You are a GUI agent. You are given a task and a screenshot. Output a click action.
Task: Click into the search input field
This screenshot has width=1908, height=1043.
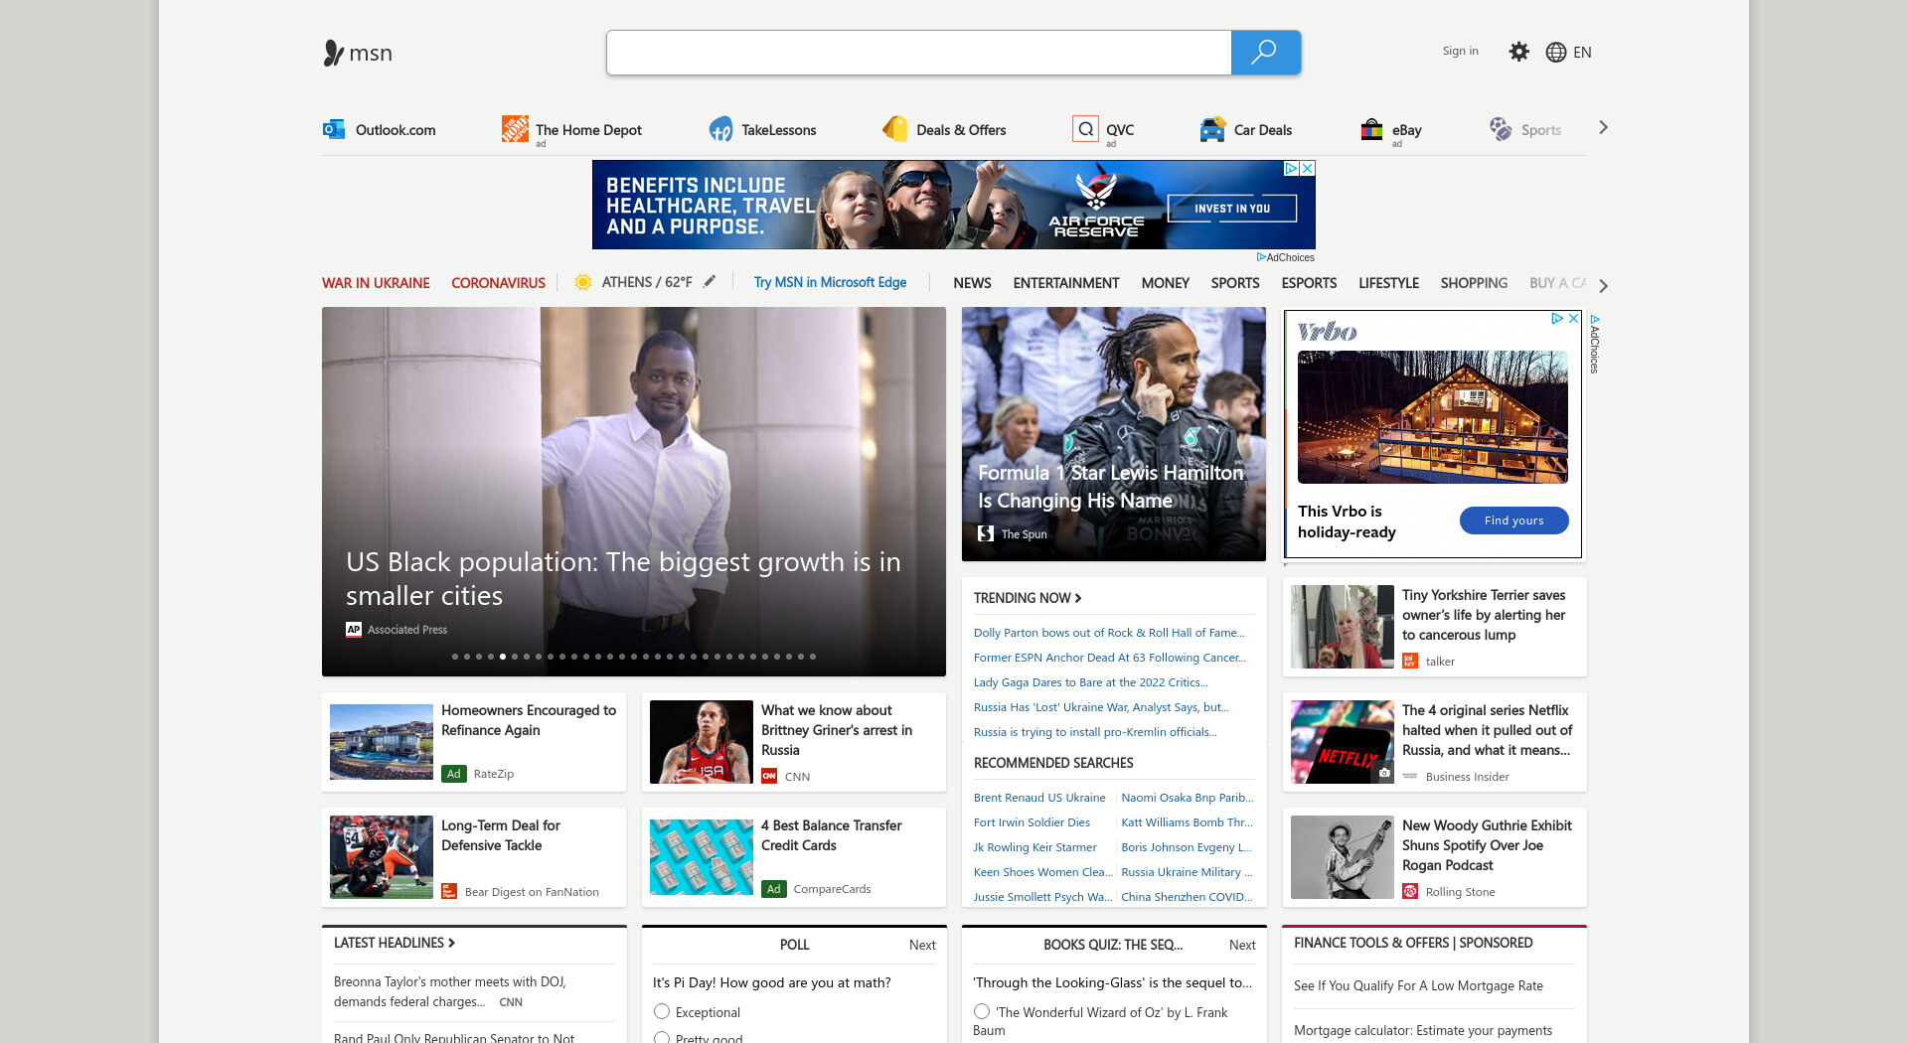point(919,53)
